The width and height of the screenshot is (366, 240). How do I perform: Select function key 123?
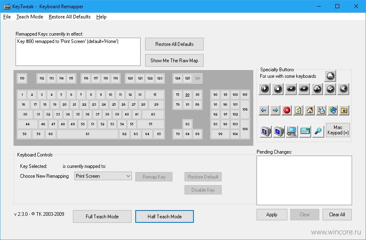(160, 78)
